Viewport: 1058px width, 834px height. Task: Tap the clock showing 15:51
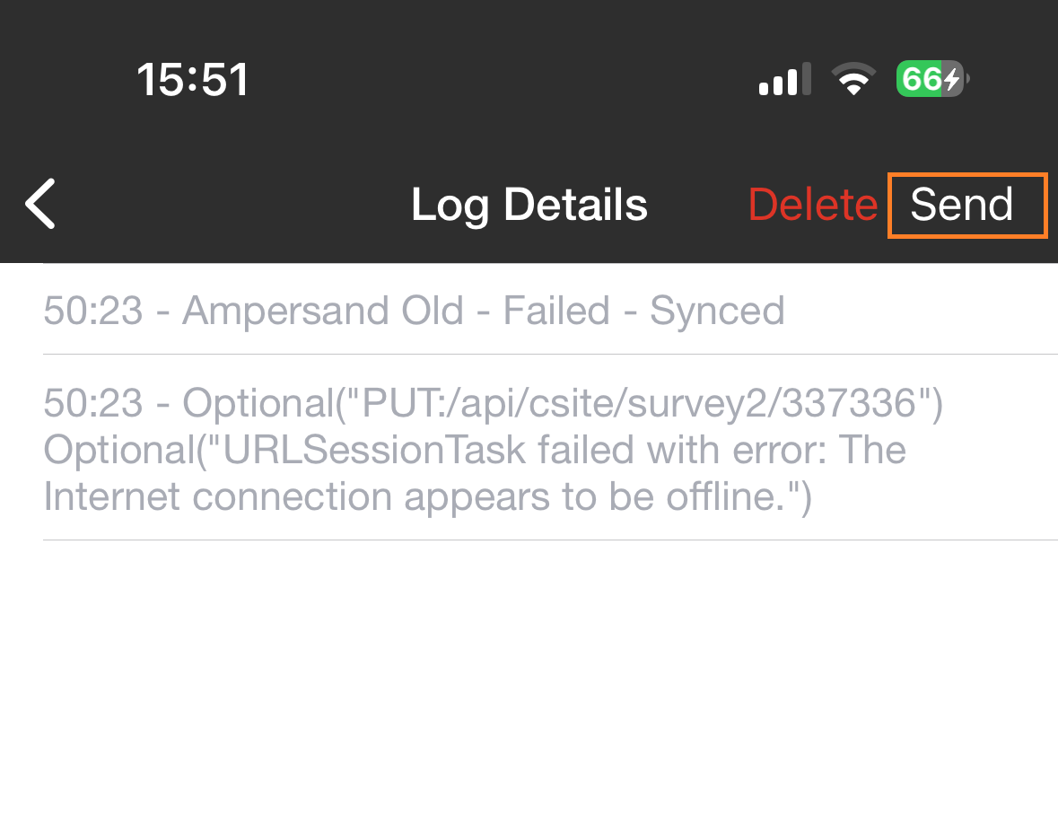pyautogui.click(x=193, y=79)
